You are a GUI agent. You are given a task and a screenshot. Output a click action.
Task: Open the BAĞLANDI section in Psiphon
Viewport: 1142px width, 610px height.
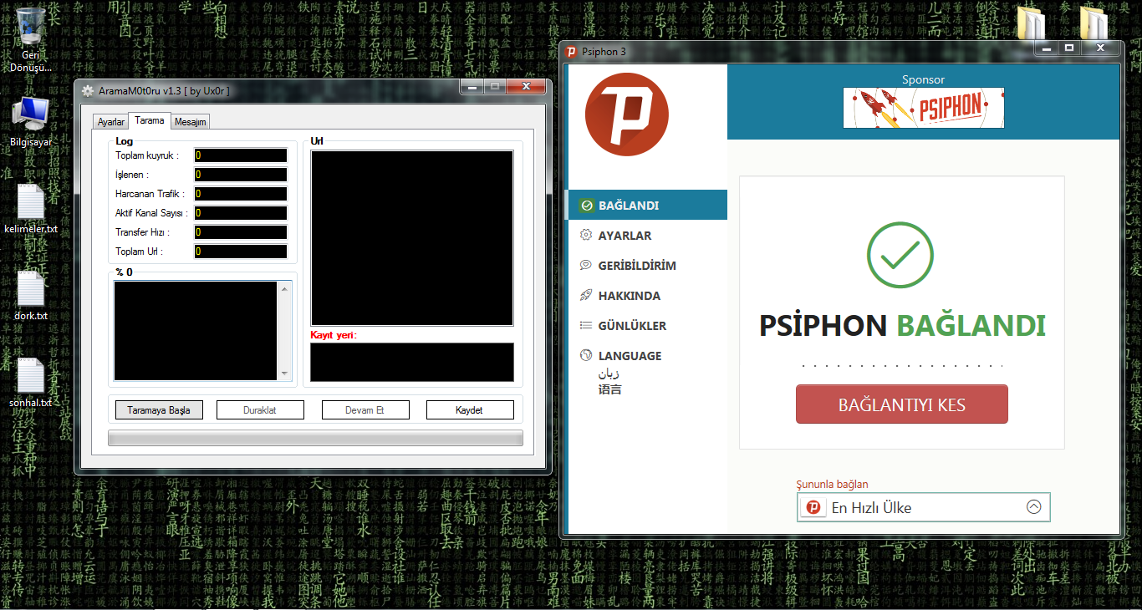647,206
